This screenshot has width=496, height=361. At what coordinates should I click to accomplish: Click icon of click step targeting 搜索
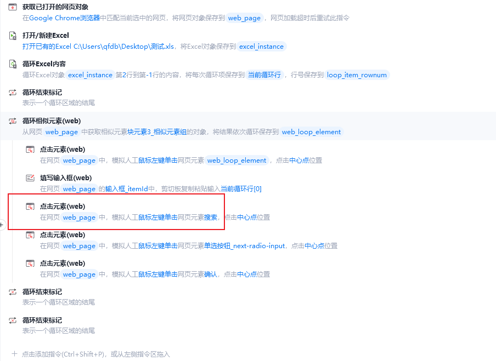30,207
